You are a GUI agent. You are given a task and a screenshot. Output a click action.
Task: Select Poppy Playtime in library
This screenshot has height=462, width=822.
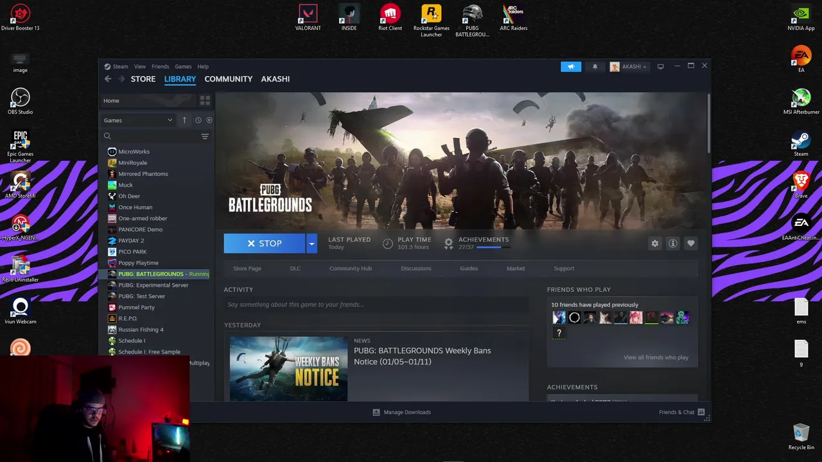138,263
